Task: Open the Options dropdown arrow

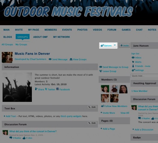Action: [x=115, y=45]
